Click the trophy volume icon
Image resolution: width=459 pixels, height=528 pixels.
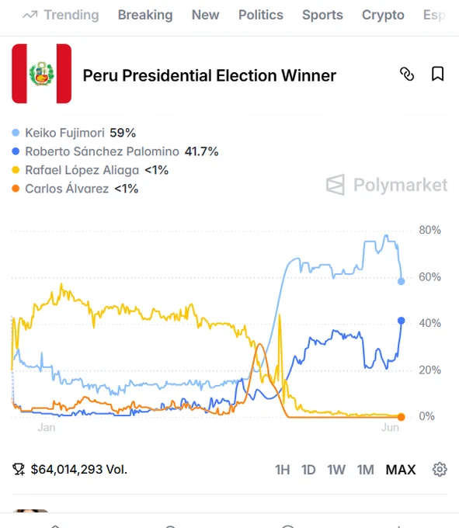pyautogui.click(x=19, y=470)
